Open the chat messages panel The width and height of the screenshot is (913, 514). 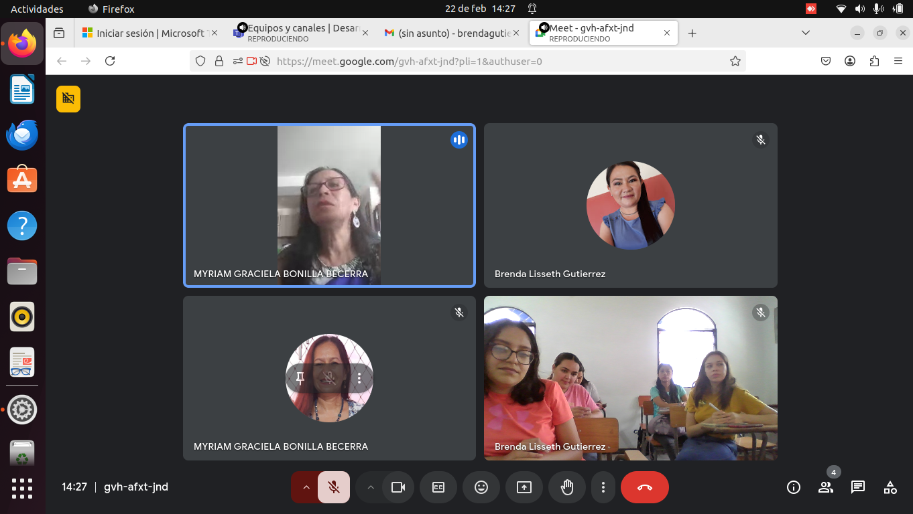[858, 487]
